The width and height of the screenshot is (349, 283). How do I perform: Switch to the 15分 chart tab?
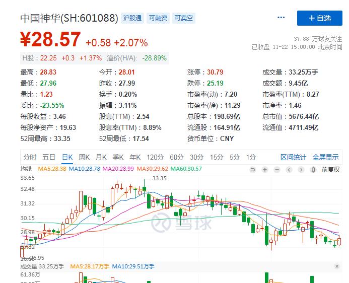pyautogui.click(x=217, y=157)
